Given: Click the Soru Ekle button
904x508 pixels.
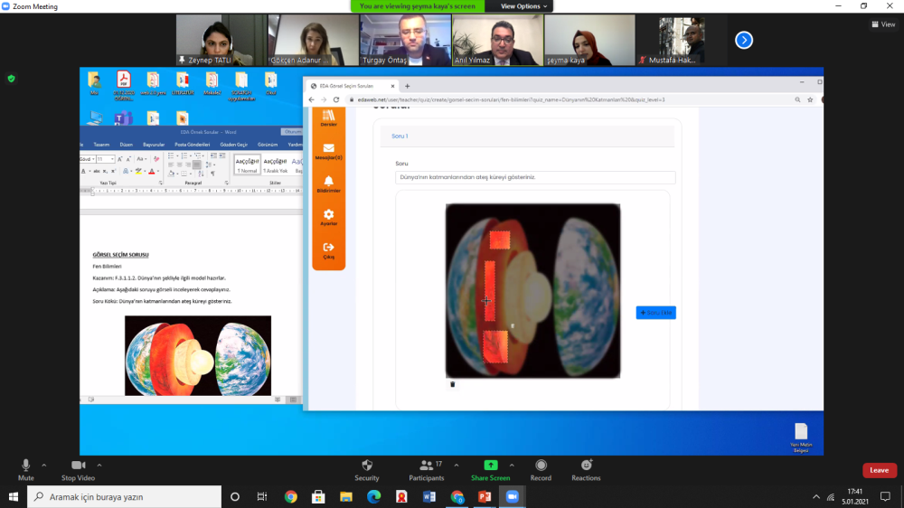Looking at the screenshot, I should 656,313.
